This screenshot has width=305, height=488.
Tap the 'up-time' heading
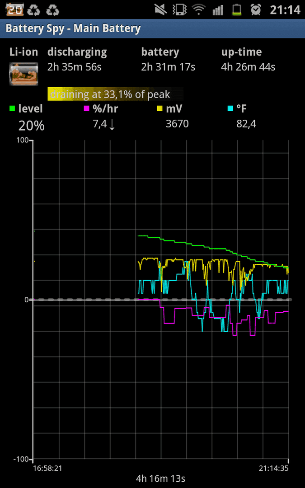pos(241,52)
